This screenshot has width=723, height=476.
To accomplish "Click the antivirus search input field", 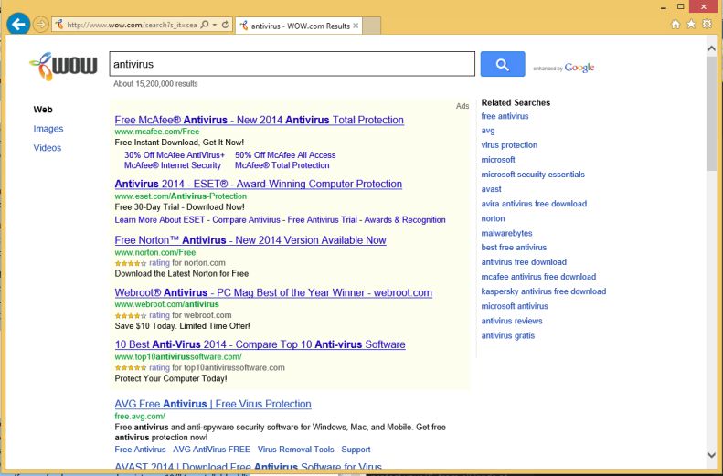I will click(292, 64).
